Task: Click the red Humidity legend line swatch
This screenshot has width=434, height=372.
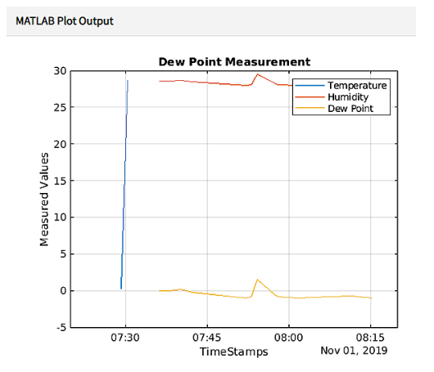Action: click(x=310, y=97)
